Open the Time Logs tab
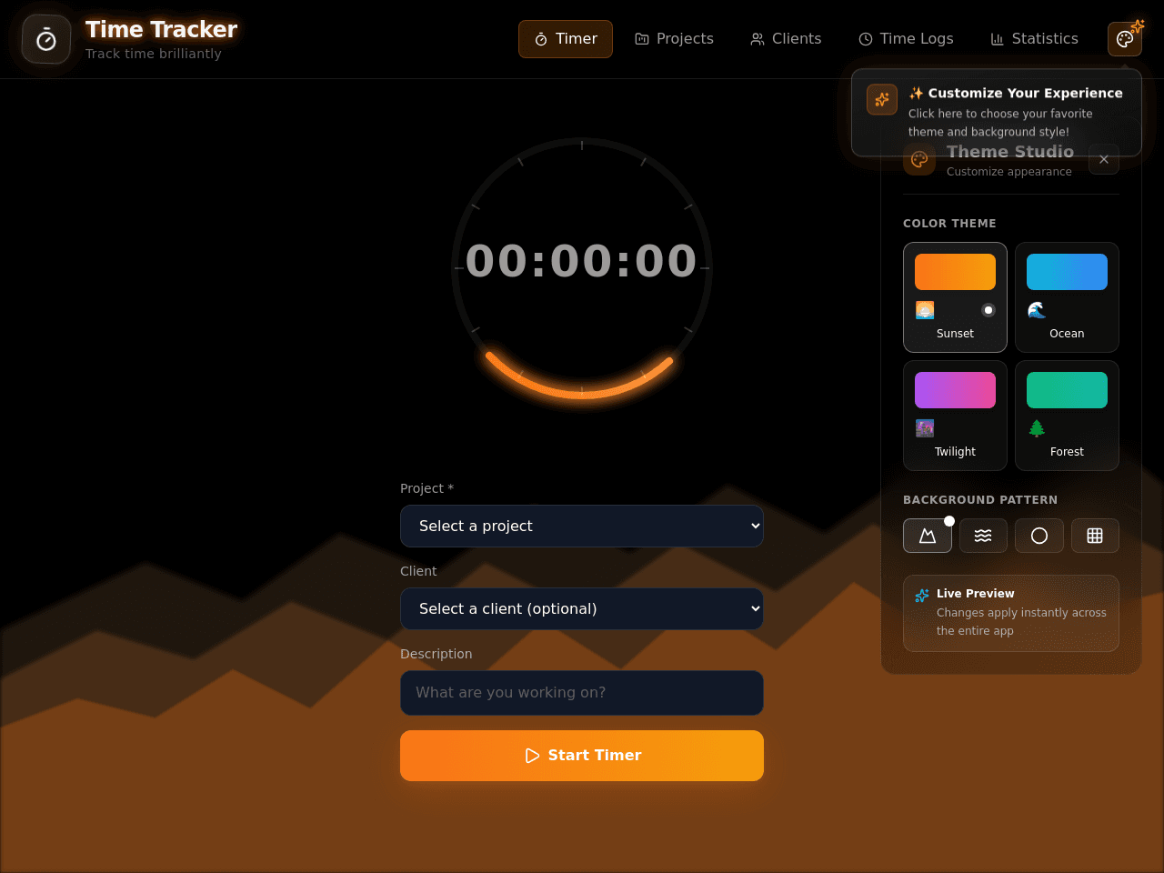Viewport: 1164px width, 873px height. [x=906, y=39]
